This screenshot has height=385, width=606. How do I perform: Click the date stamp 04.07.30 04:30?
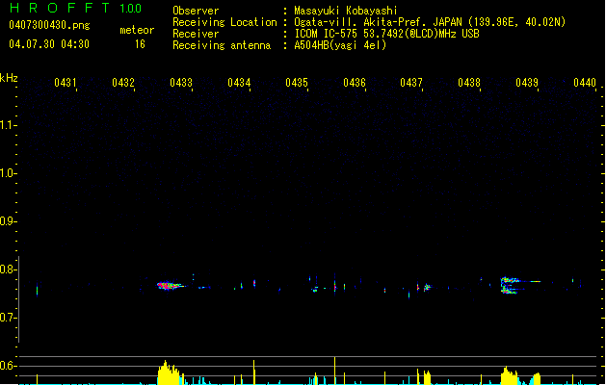coord(49,44)
